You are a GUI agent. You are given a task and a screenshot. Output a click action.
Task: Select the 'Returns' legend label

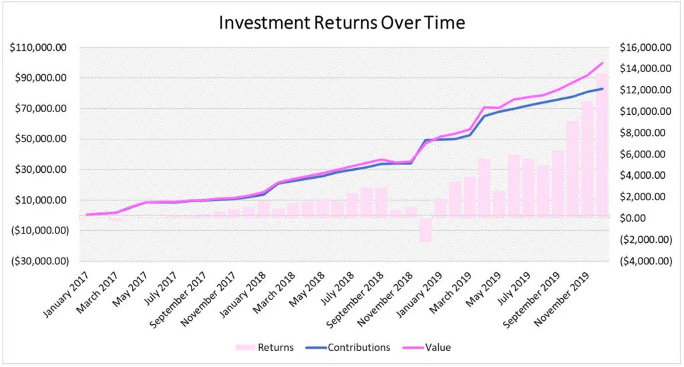click(x=277, y=347)
